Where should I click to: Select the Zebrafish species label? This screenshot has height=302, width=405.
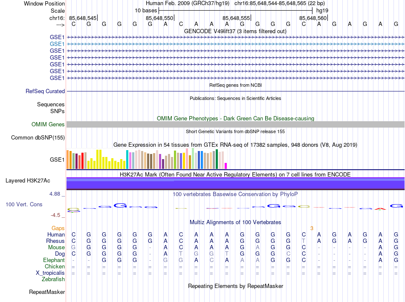53,279
